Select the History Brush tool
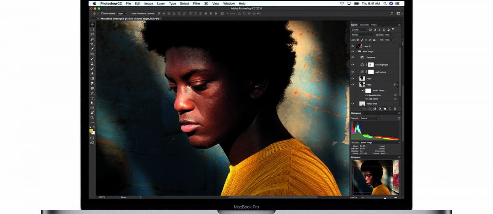Screen dimensions: 493x214 pos(92,69)
